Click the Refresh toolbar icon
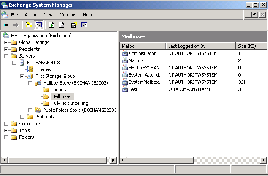The width and height of the screenshot is (268, 176). [x=52, y=25]
